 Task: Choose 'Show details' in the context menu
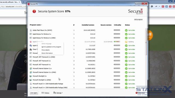click(46, 50)
